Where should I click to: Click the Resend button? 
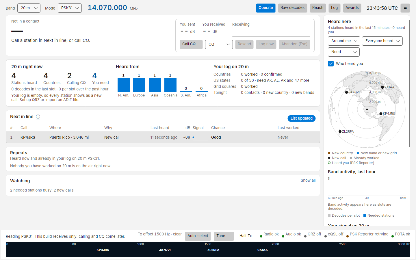[244, 44]
